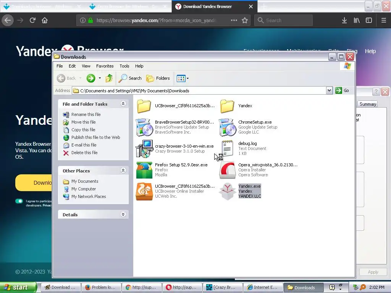Show the Folders pane in Explorer
This screenshot has height=293, width=391.
point(158,78)
